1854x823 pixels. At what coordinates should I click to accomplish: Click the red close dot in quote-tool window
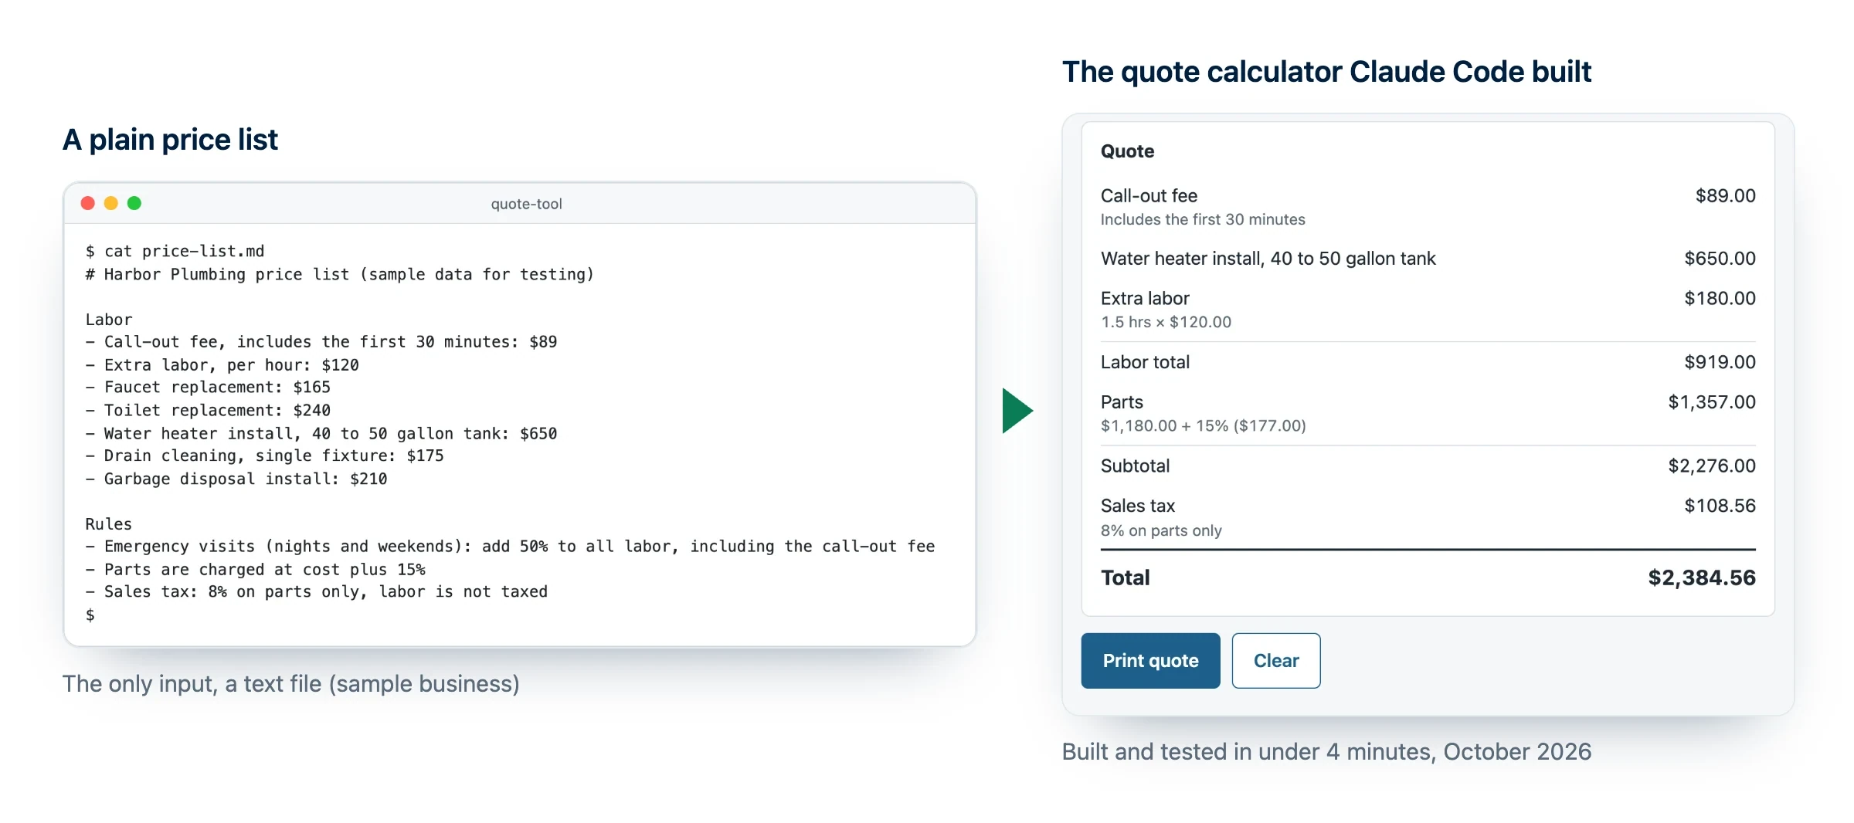click(88, 203)
